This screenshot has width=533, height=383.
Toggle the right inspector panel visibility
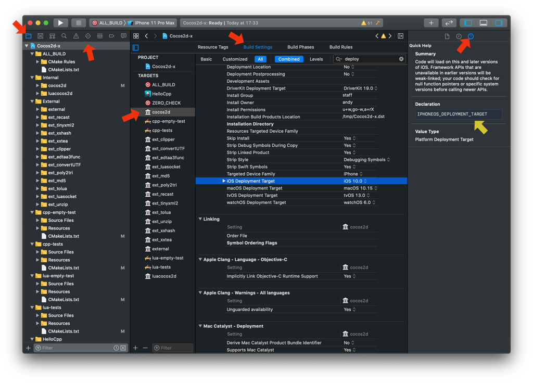click(x=499, y=23)
